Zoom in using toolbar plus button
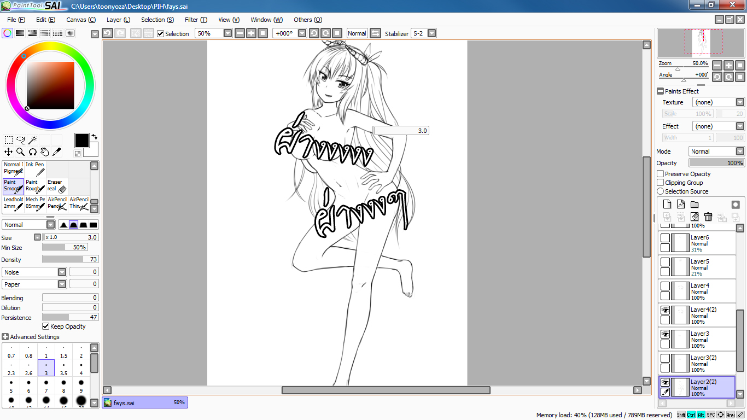This screenshot has height=420, width=747. point(251,33)
